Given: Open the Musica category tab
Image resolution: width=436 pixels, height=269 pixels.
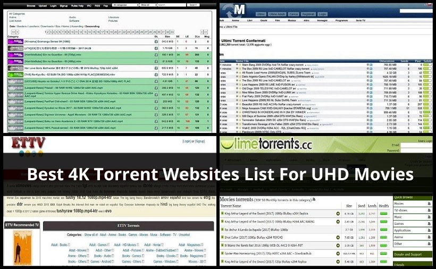Looking at the screenshot, I should pos(292,21).
